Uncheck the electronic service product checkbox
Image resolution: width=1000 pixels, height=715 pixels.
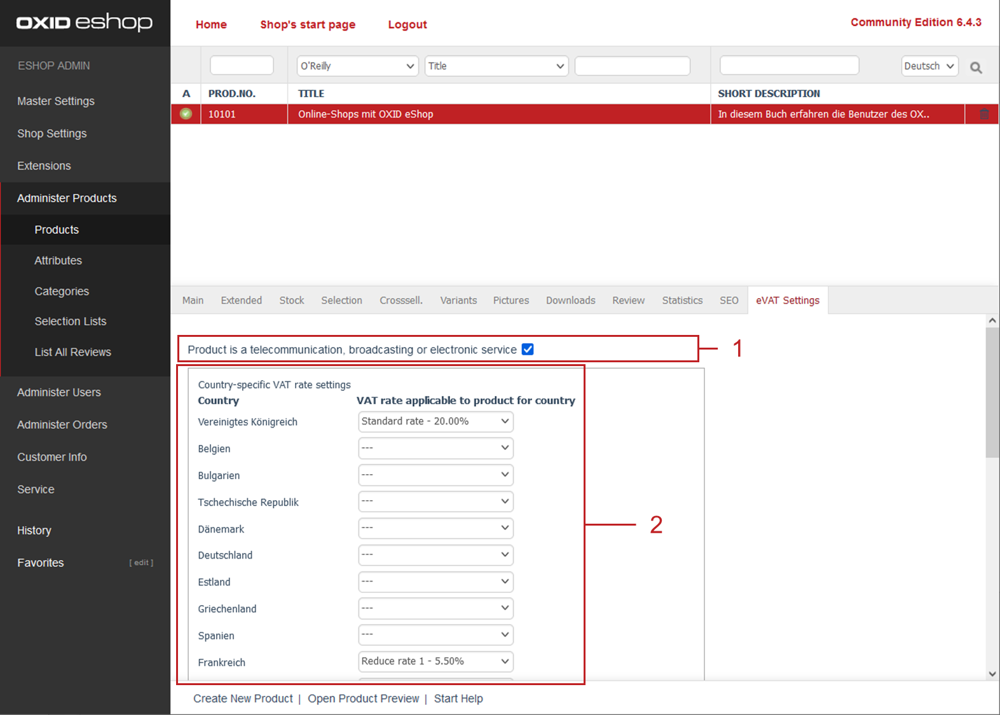(x=528, y=350)
